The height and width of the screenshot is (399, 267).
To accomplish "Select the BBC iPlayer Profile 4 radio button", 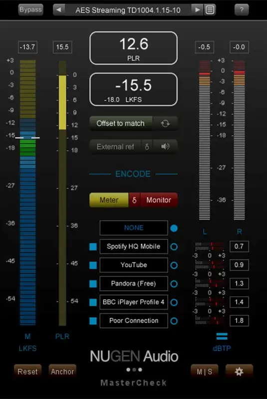I will point(174,302).
